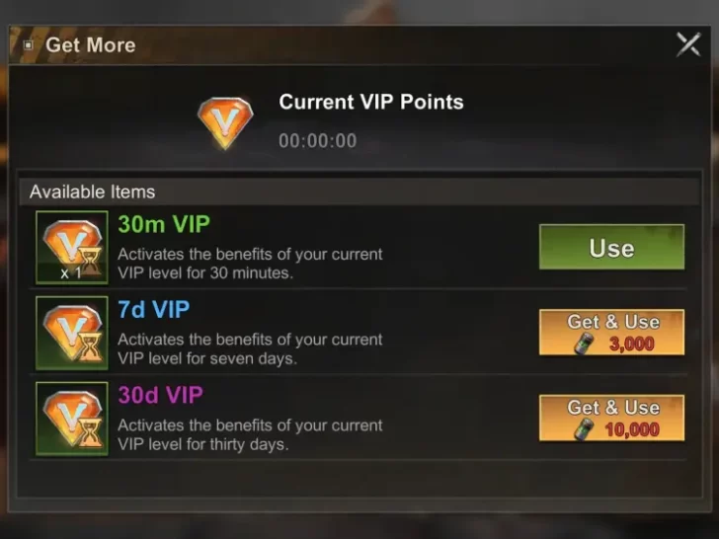Image resolution: width=719 pixels, height=539 pixels.
Task: Click the can currency icon on 10,000 button
Action: coord(585,429)
